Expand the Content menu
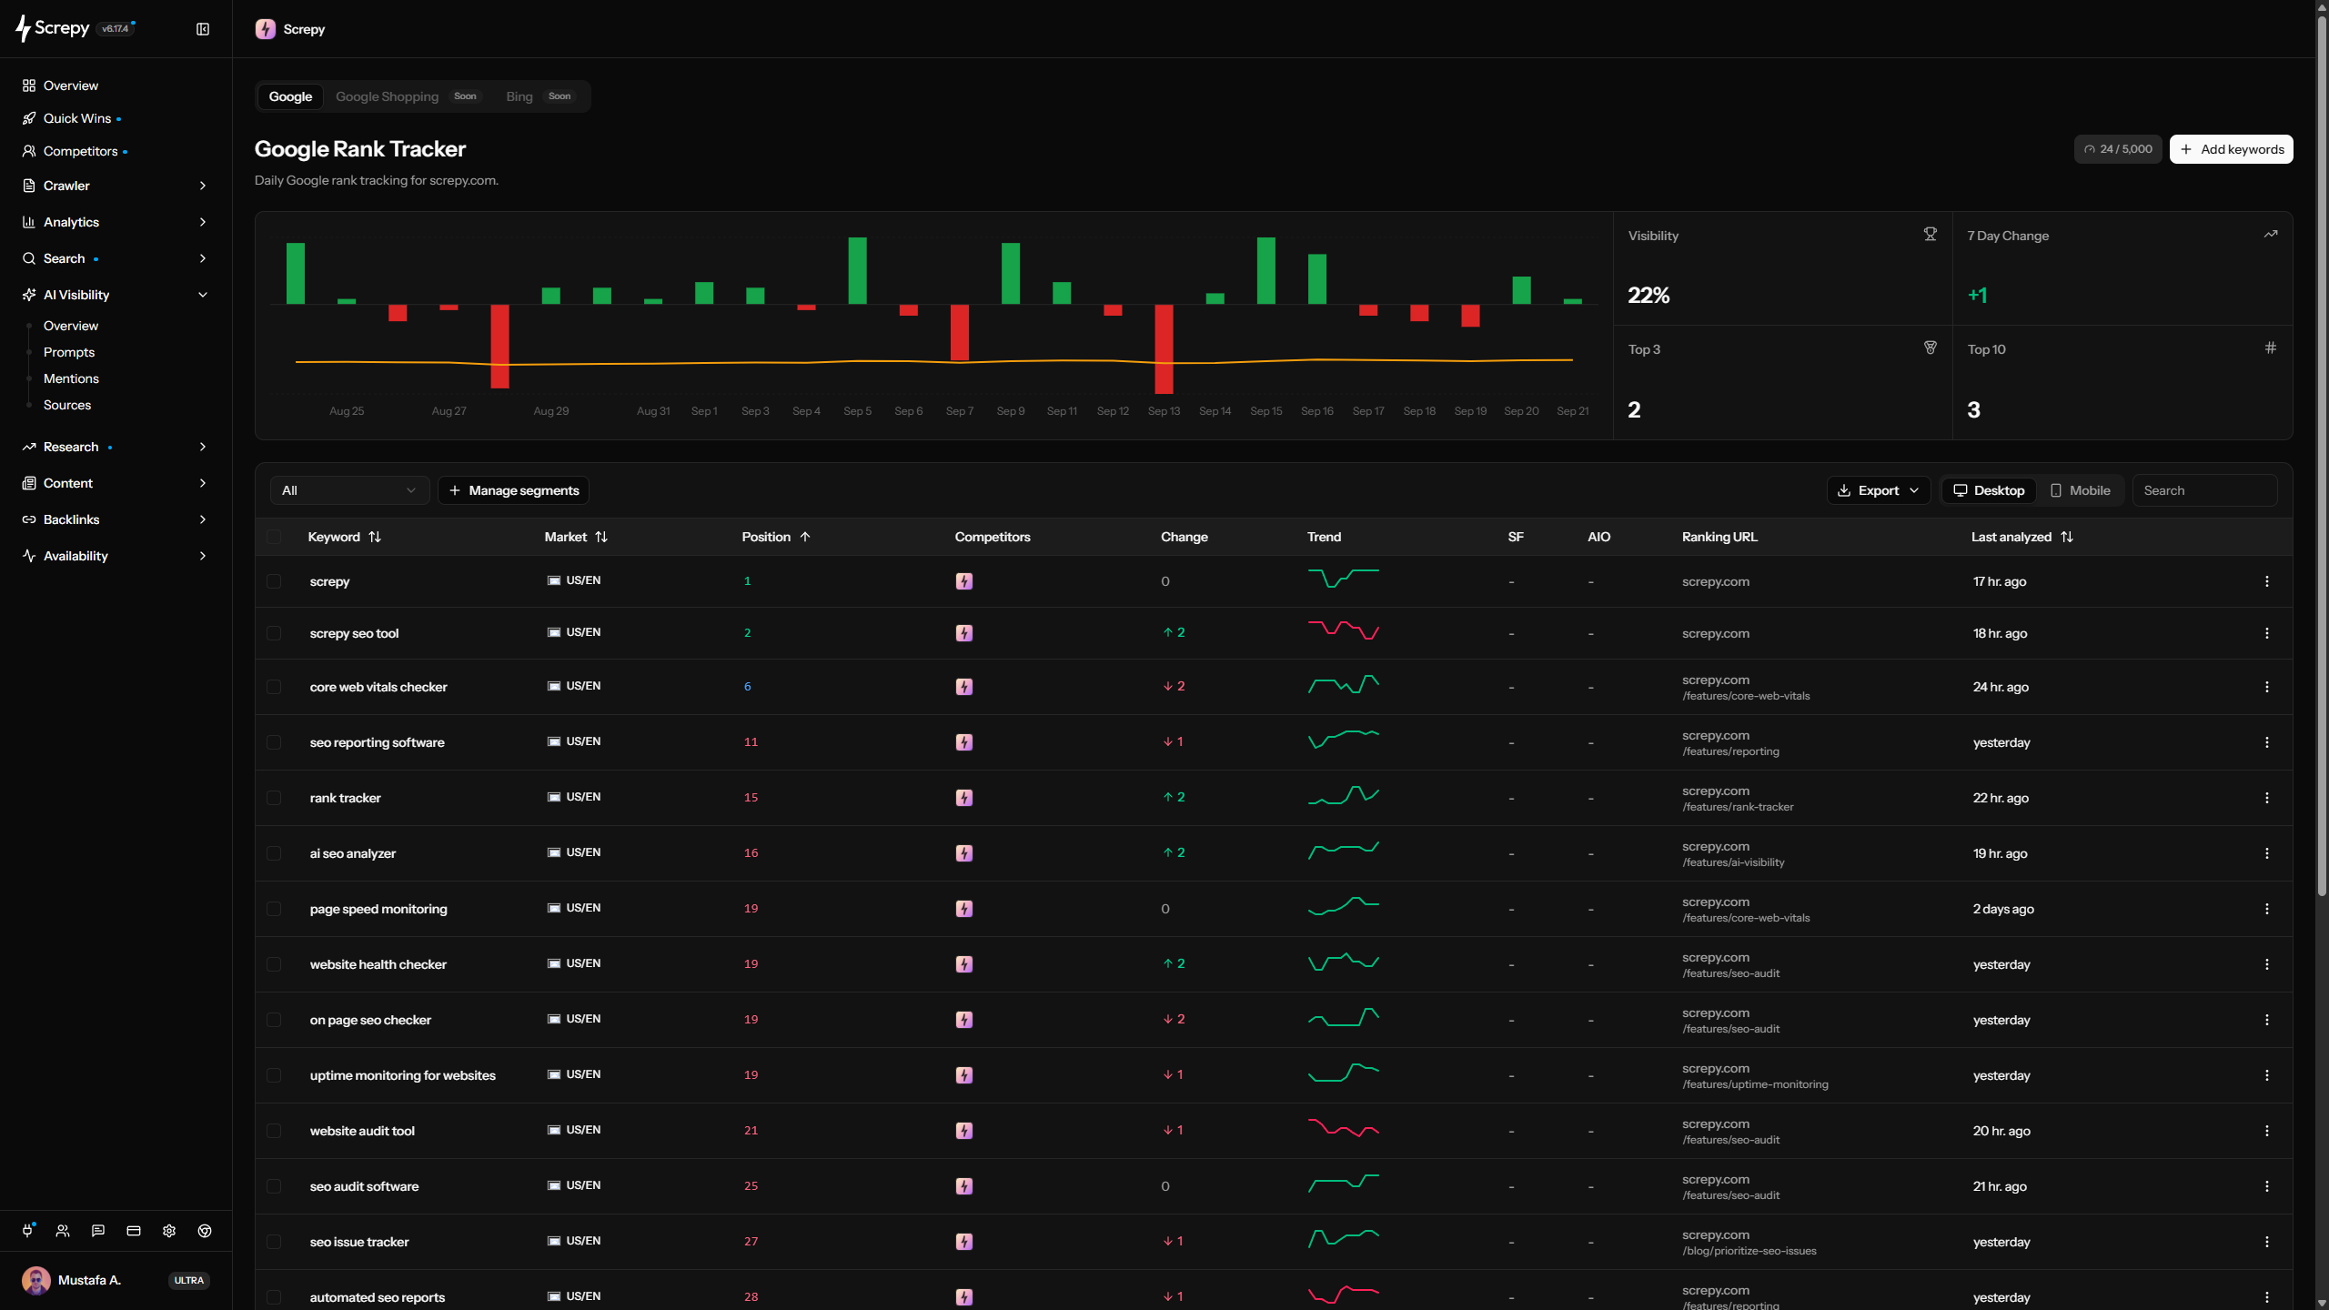The image size is (2329, 1310). click(116, 483)
